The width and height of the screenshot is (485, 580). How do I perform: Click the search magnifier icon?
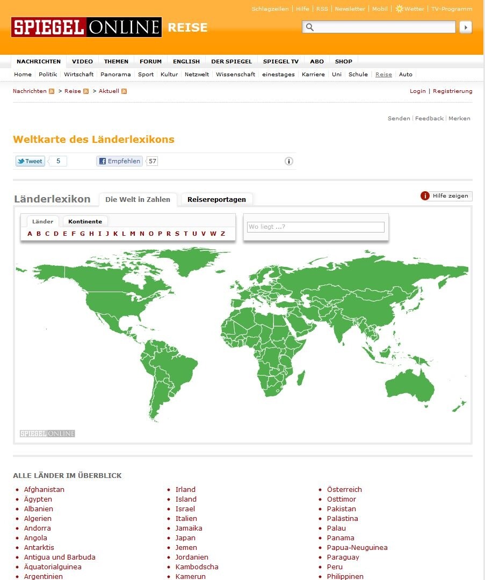click(310, 27)
